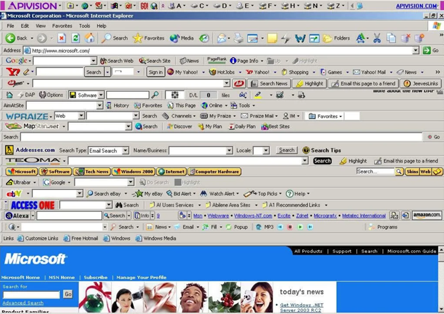Viewport: 444px width, 314px height.
Task: Click the red stop button on MP3 controls
Action: coord(290,227)
